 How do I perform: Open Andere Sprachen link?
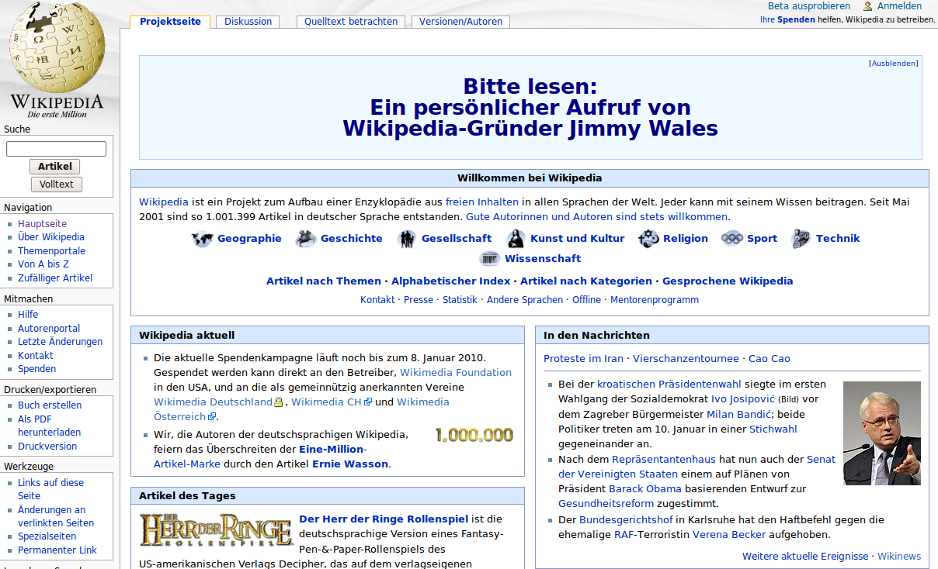[x=525, y=300]
